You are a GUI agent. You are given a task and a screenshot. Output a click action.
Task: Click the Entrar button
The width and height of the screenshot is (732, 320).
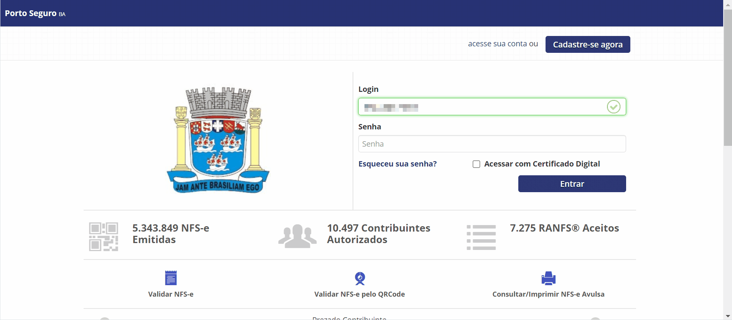[x=572, y=184]
